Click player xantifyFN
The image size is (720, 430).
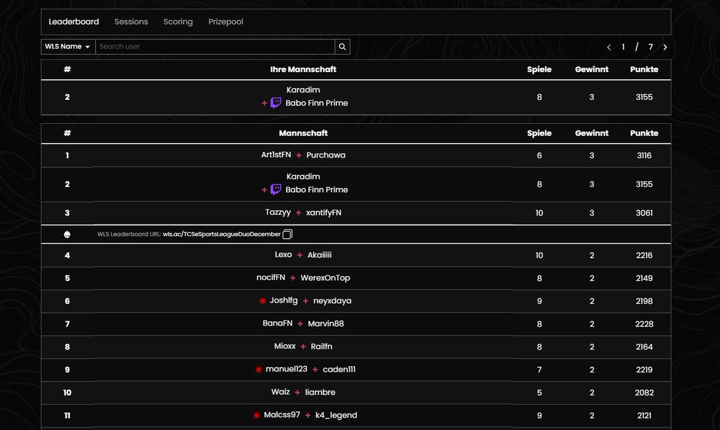[x=324, y=213]
